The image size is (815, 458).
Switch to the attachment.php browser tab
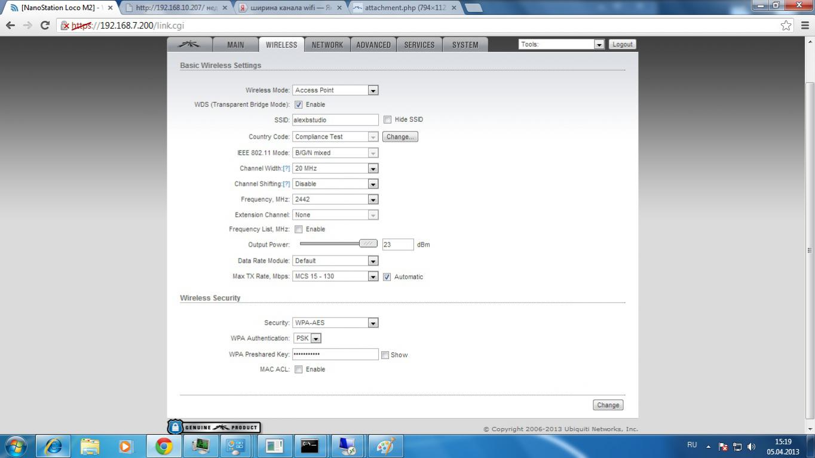tap(405, 8)
